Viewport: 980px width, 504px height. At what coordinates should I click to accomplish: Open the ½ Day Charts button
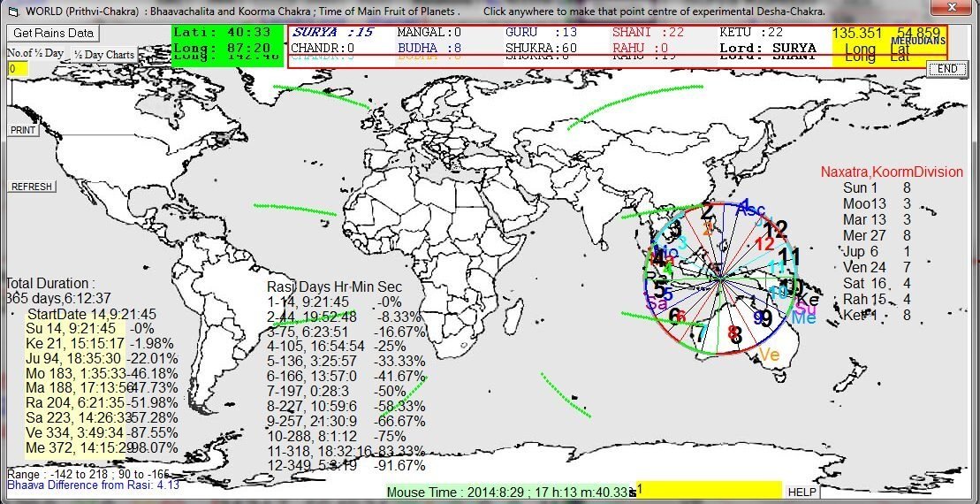(x=103, y=55)
